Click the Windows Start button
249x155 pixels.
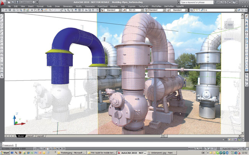tap(6, 152)
